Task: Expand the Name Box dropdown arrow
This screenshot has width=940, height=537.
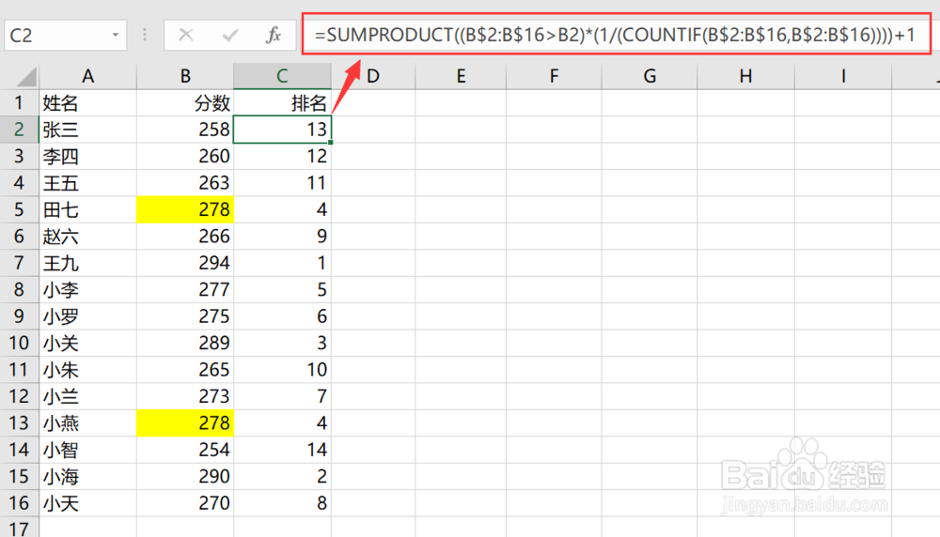Action: (x=115, y=36)
